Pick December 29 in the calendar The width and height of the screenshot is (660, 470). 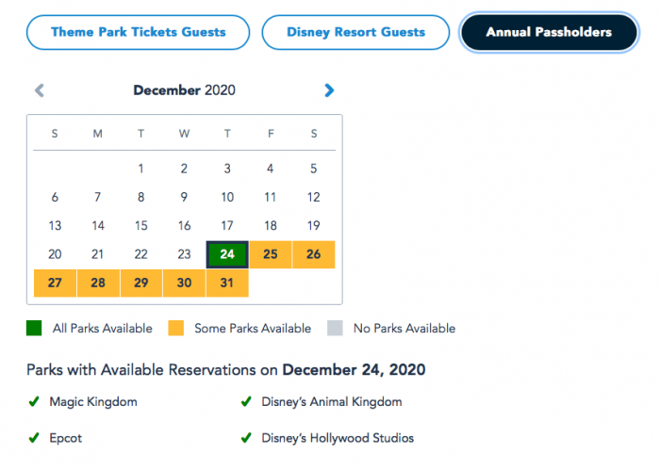coord(140,284)
